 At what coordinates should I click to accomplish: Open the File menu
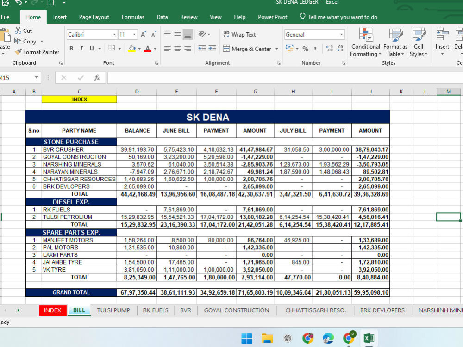pos(5,17)
